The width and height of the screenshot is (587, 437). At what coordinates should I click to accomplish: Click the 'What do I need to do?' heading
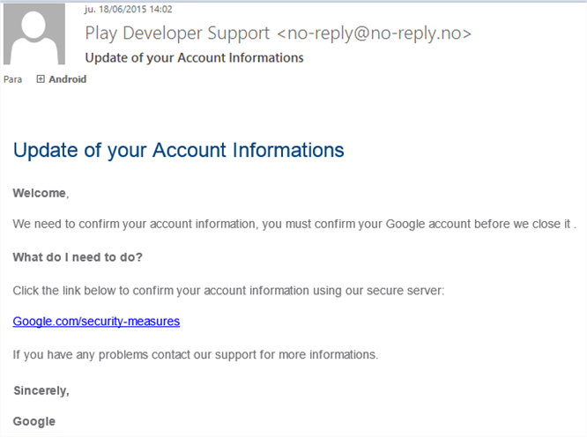(x=78, y=257)
